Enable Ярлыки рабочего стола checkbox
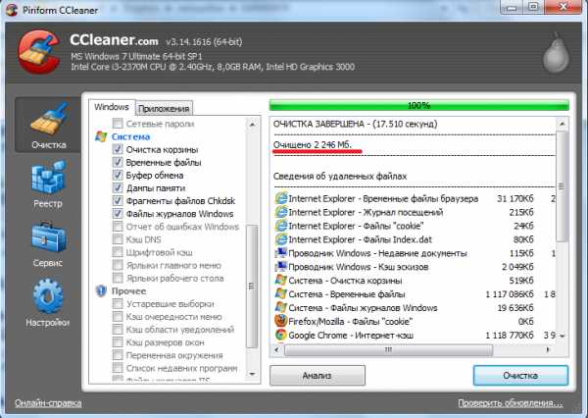 tap(118, 278)
